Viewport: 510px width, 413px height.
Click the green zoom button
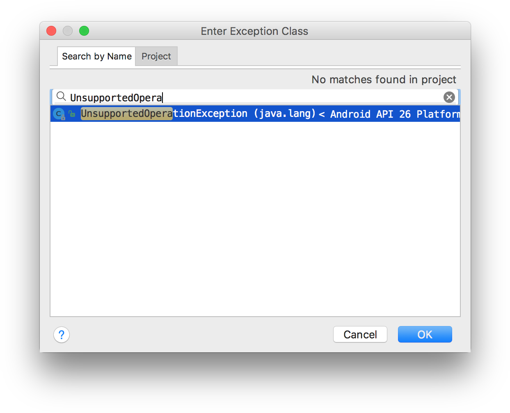(x=84, y=31)
